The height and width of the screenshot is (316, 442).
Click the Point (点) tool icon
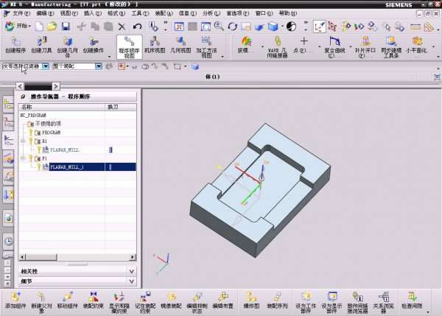(304, 45)
